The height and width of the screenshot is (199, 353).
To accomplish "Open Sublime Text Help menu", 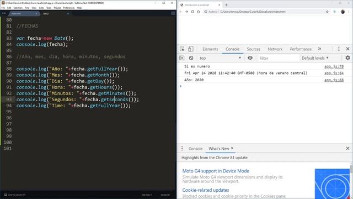I will coord(79,8).
